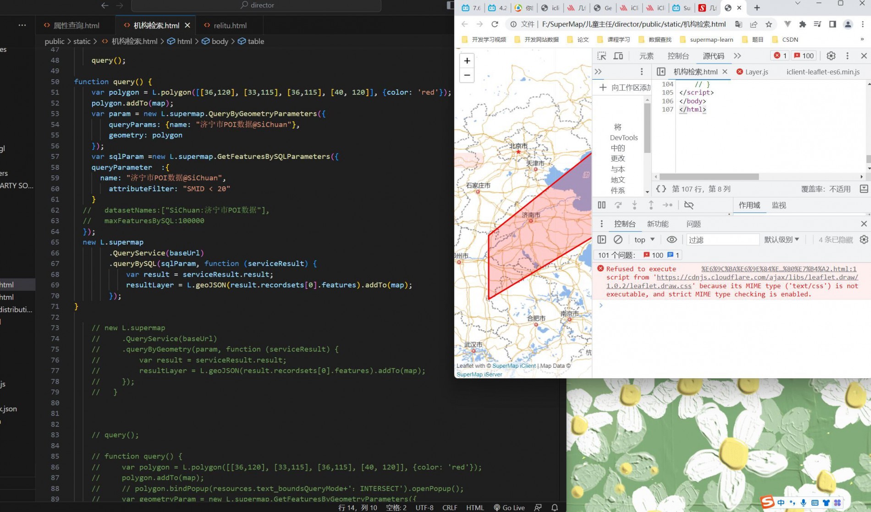Change CRLF line ending setting
The height and width of the screenshot is (512, 871).
click(450, 507)
